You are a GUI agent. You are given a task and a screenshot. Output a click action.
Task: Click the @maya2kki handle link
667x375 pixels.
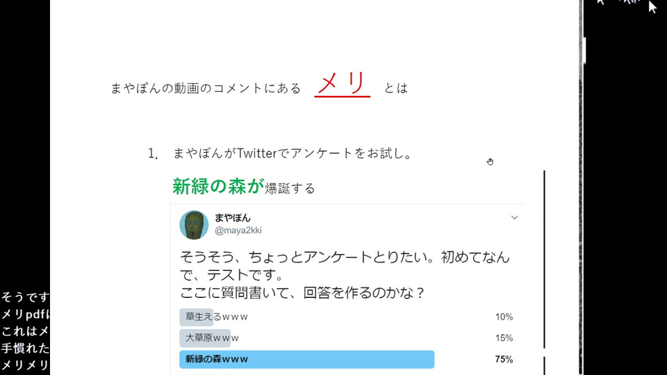tap(238, 231)
